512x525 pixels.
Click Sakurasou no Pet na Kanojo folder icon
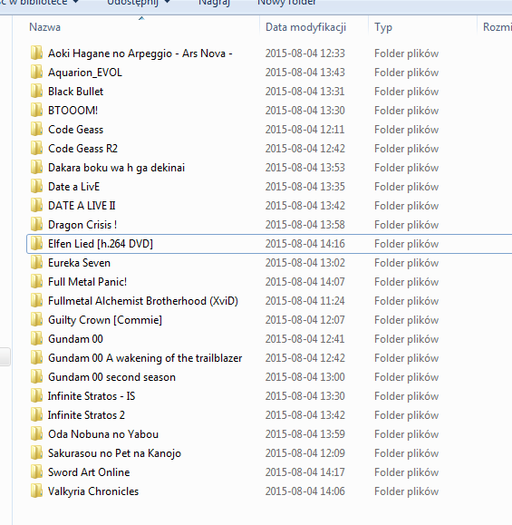(x=36, y=453)
